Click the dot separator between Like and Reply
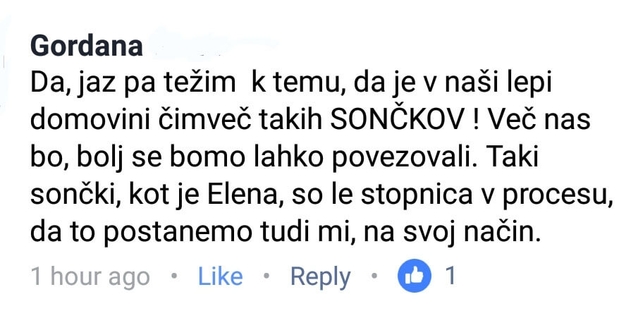 [x=266, y=276]
